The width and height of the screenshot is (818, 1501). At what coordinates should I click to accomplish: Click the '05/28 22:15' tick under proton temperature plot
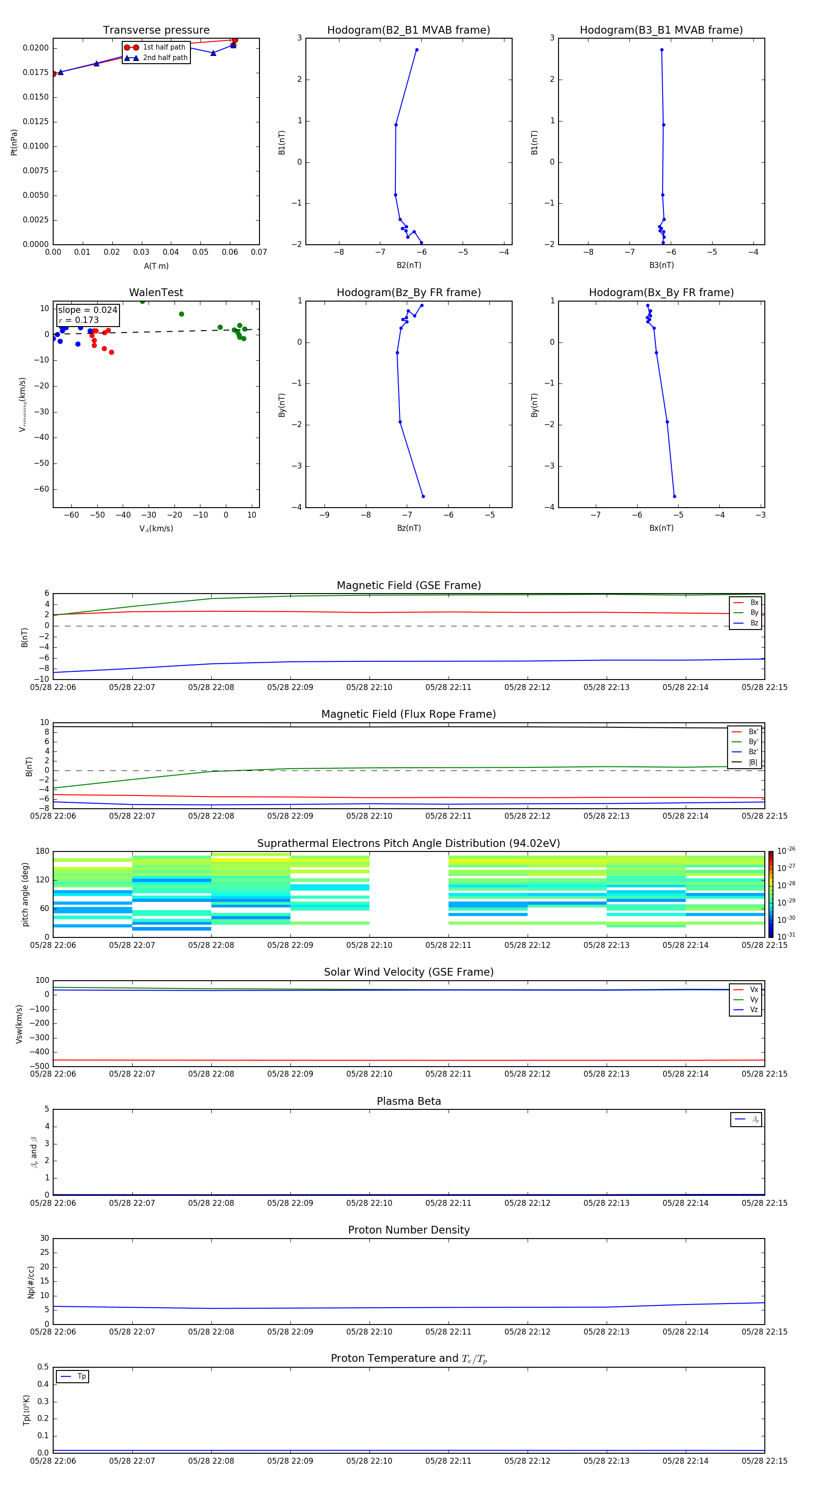click(764, 1461)
